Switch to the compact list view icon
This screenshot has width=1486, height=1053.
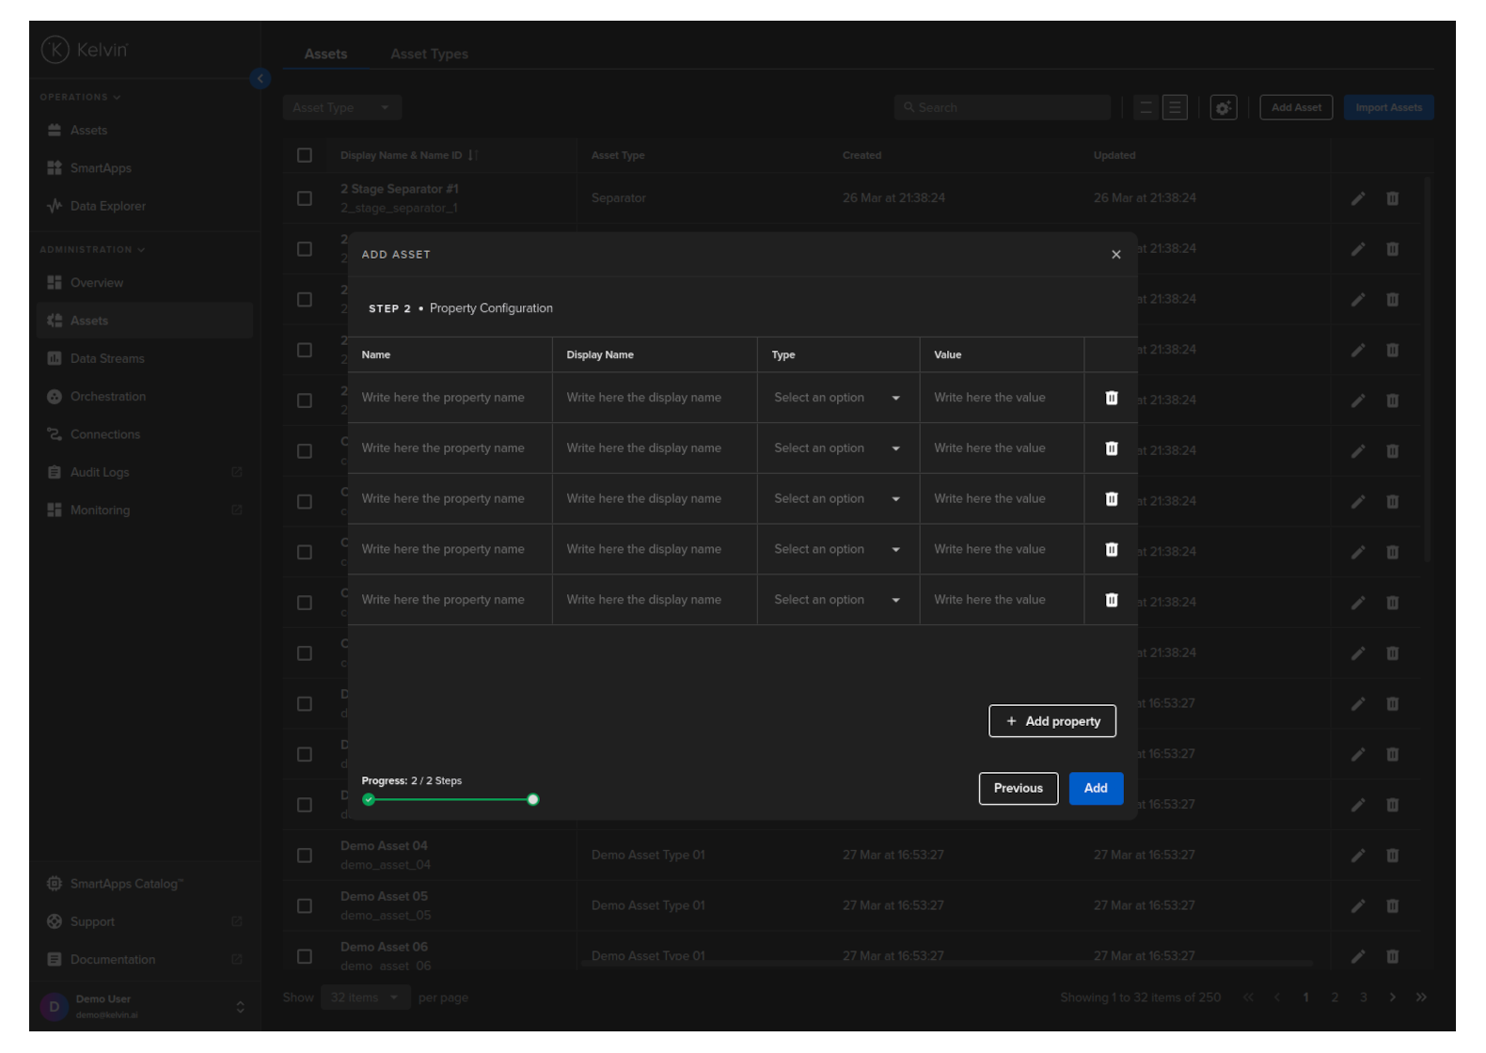pos(1146,108)
